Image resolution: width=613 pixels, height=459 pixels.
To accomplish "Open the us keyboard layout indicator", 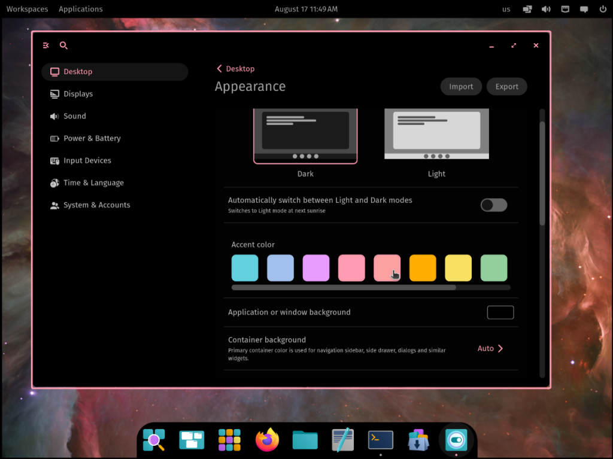I will pyautogui.click(x=506, y=9).
